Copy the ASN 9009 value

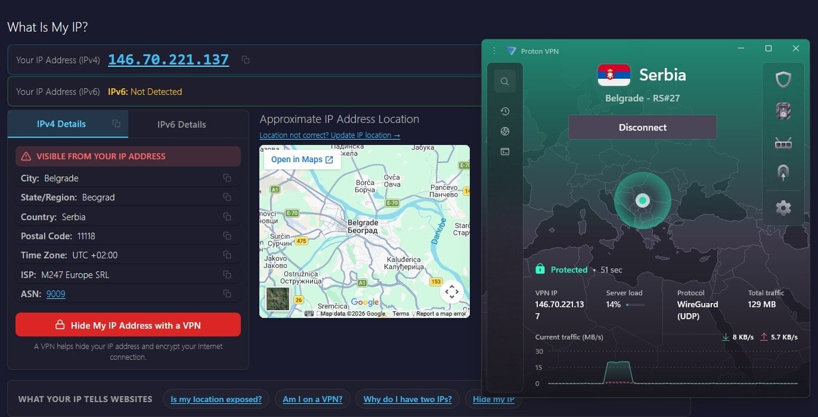(227, 294)
